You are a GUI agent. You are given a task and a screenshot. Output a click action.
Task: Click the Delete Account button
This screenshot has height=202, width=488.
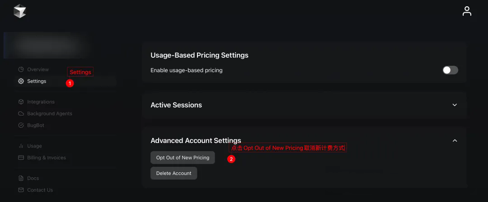[x=174, y=173]
